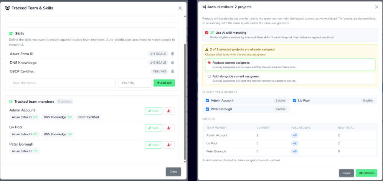Click the +2 badge in Liv Pool preview row
This screenshot has height=182, width=383.
pos(295,143)
